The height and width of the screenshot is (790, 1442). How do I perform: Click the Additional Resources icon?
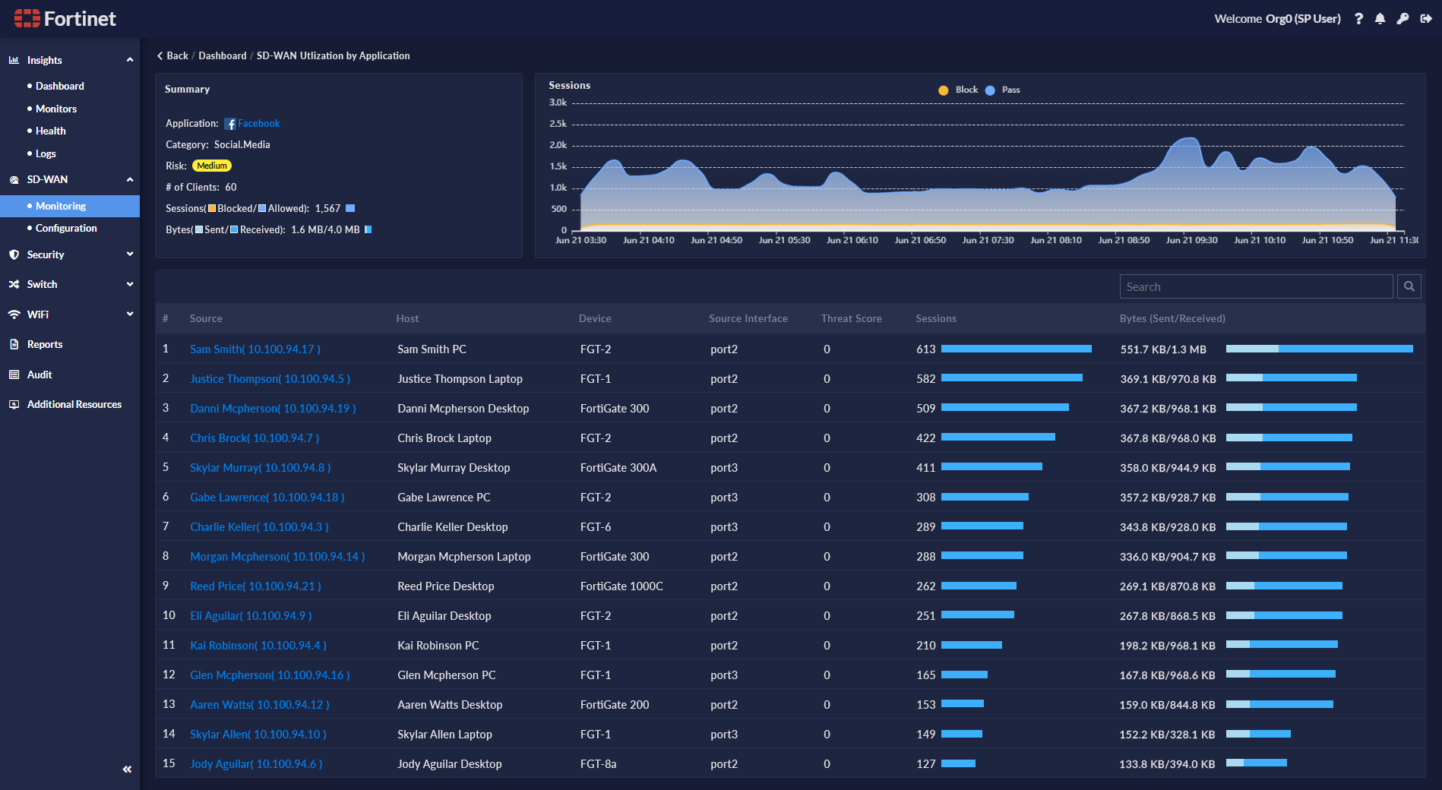tap(14, 404)
